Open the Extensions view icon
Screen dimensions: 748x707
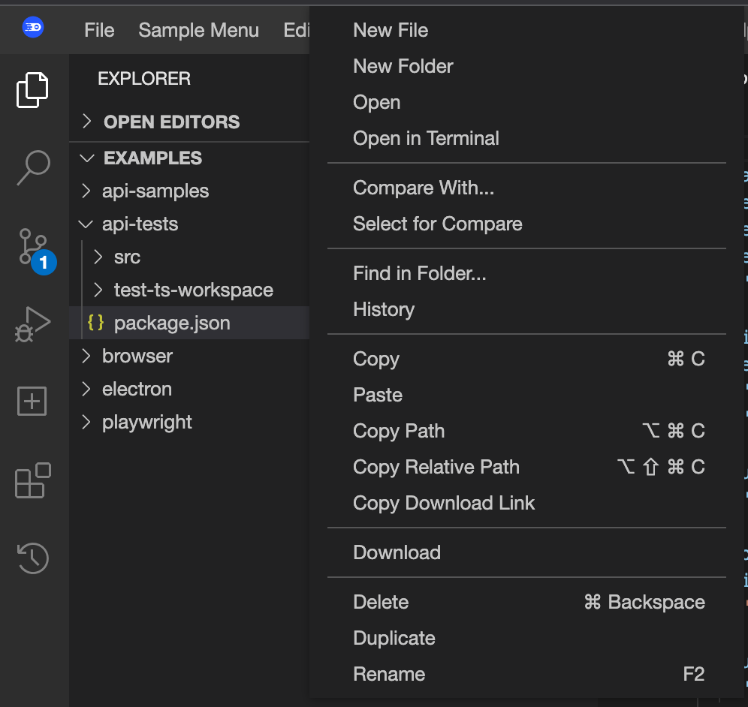pyautogui.click(x=33, y=480)
